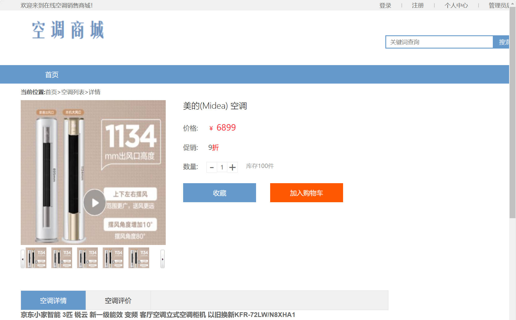This screenshot has width=516, height=320.
Task: Click 管理员后台 admin link
Action: click(499, 5)
